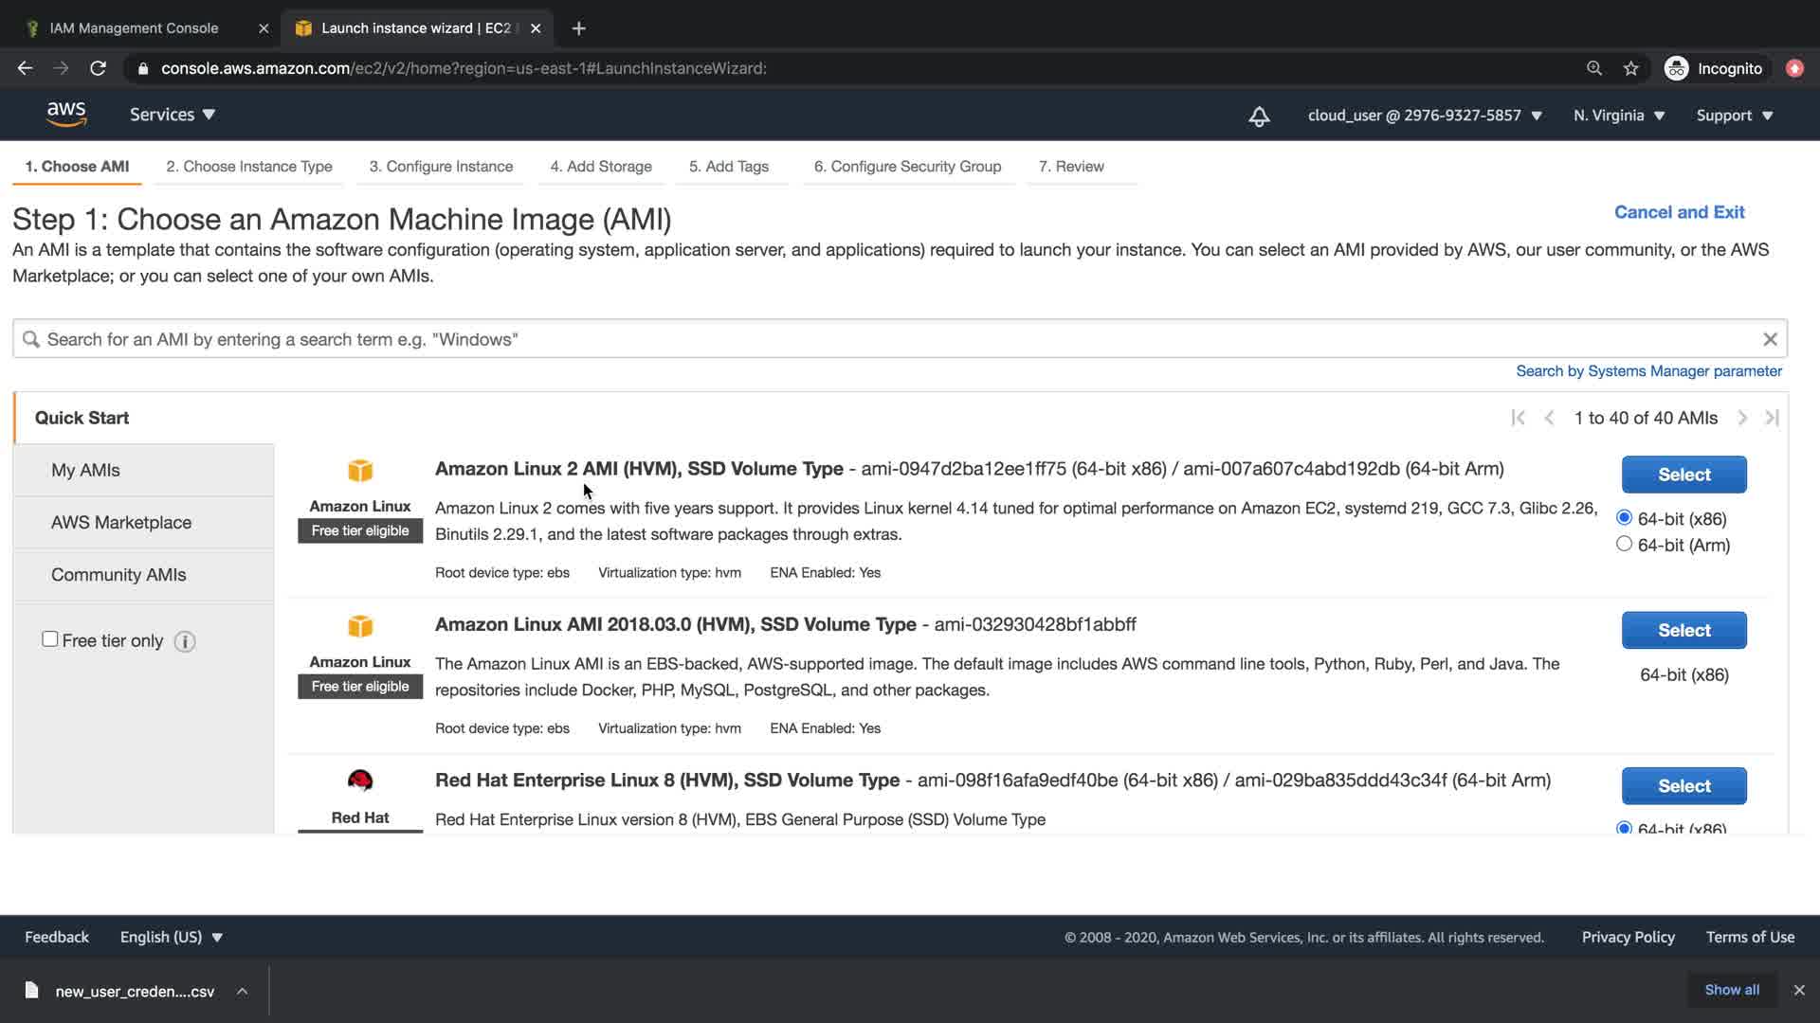Screen dimensions: 1820x1023
Task: Choose 64-bit (x86) for Amazon Linux 2
Action: pos(1624,517)
